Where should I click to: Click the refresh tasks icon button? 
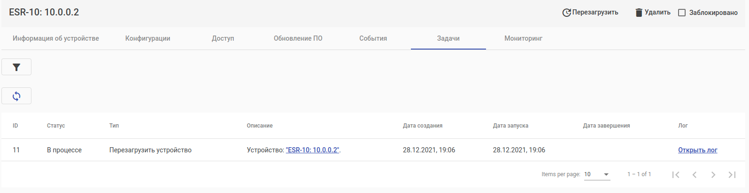[x=16, y=96]
